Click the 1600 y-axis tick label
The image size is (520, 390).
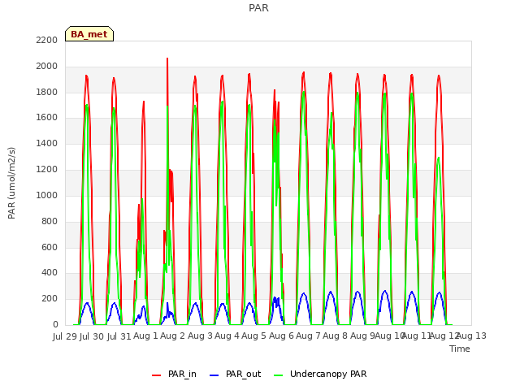(x=47, y=118)
